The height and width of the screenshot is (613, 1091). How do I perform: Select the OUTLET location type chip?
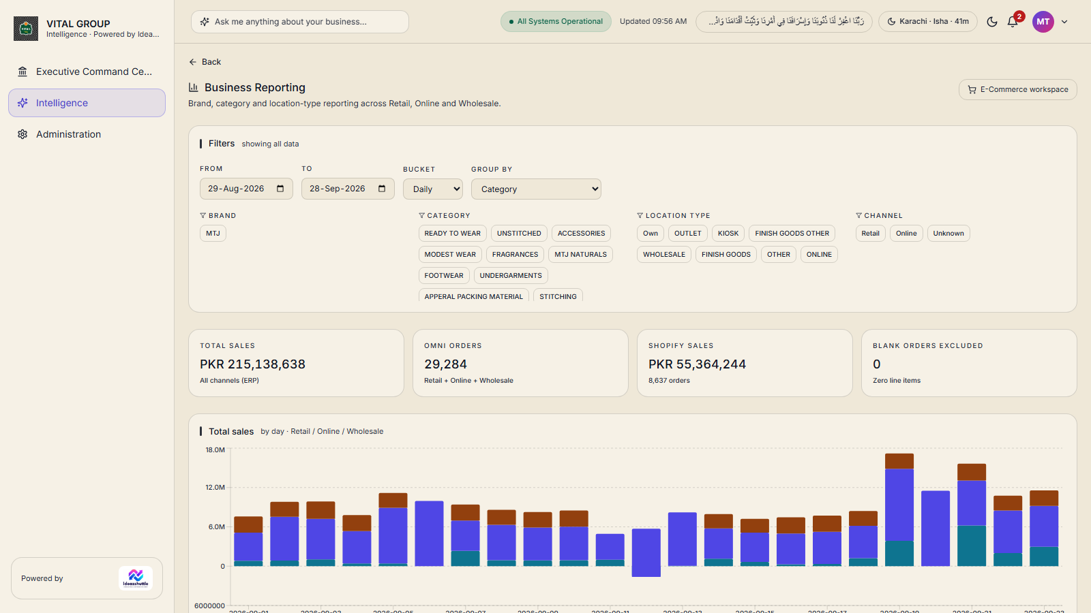coord(687,234)
